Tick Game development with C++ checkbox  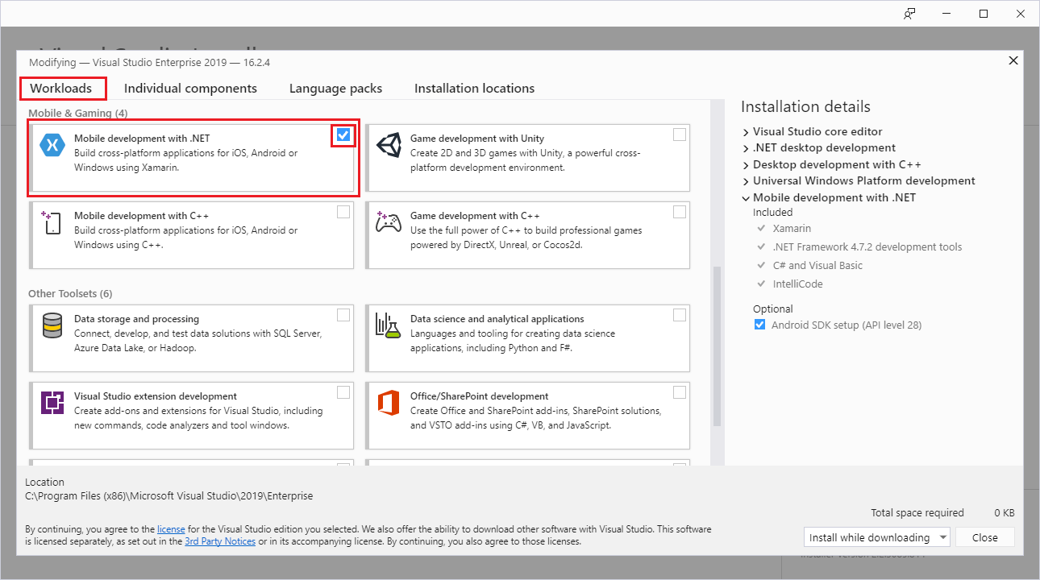coord(680,212)
